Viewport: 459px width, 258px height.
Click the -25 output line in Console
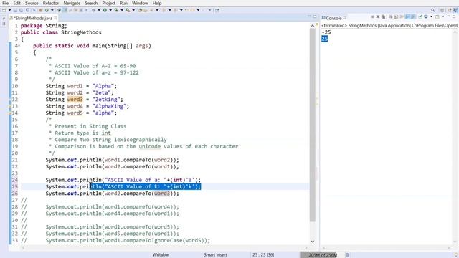click(326, 32)
